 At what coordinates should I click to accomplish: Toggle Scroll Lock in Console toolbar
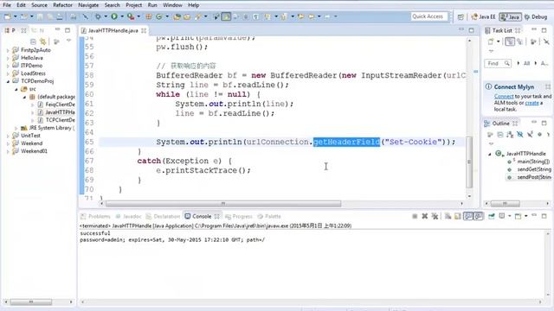pos(458,216)
